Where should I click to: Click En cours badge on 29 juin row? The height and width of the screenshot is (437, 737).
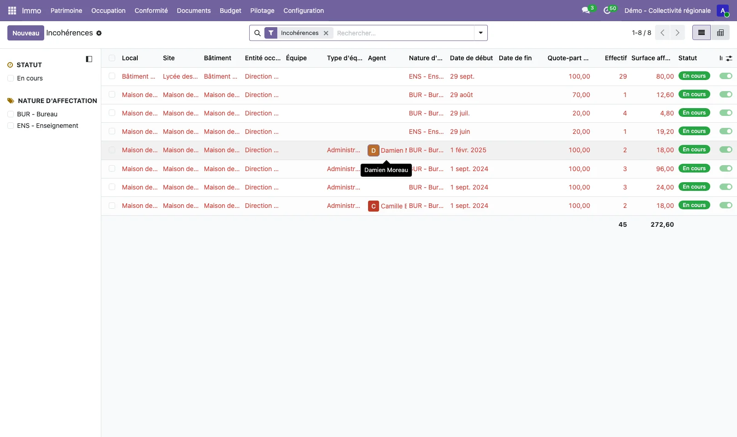click(694, 131)
